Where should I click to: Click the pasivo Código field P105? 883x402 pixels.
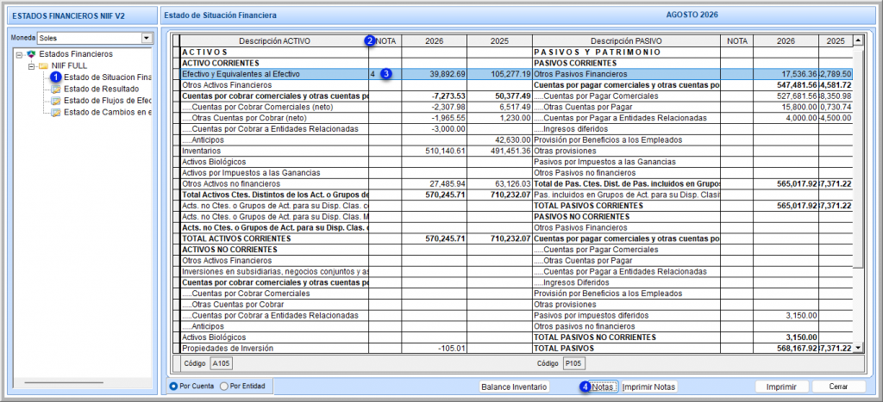coord(574,363)
